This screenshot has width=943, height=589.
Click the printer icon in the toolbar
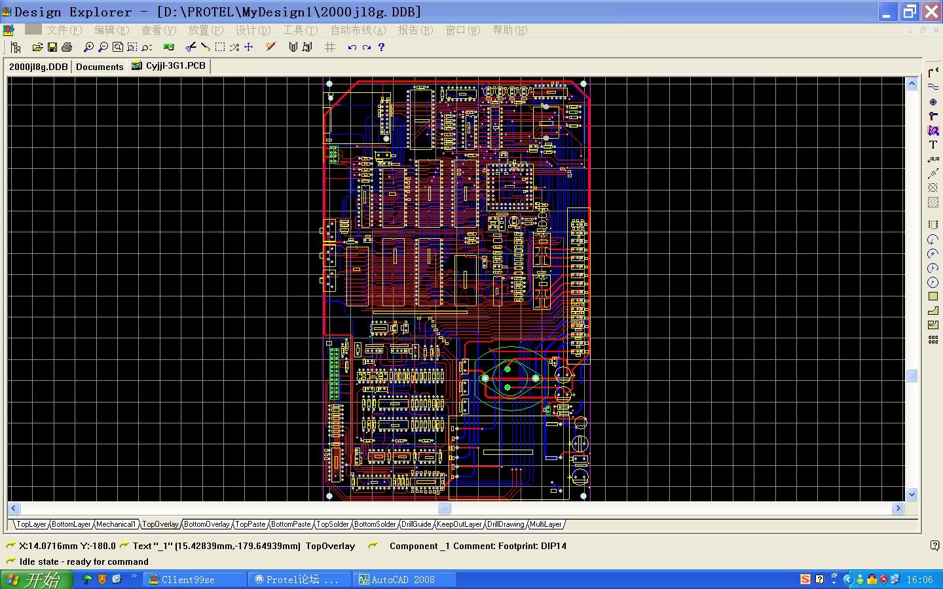click(66, 47)
